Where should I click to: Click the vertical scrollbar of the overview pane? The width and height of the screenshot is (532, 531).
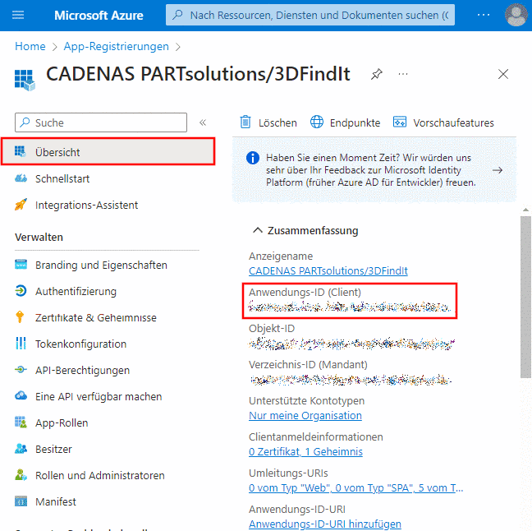525,297
